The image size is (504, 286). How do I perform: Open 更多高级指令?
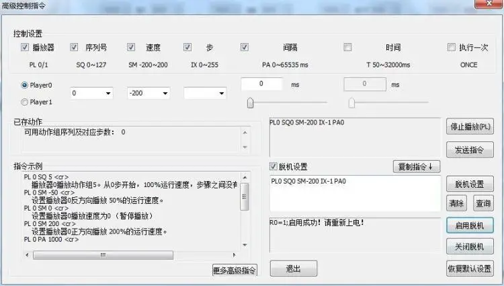(x=235, y=271)
